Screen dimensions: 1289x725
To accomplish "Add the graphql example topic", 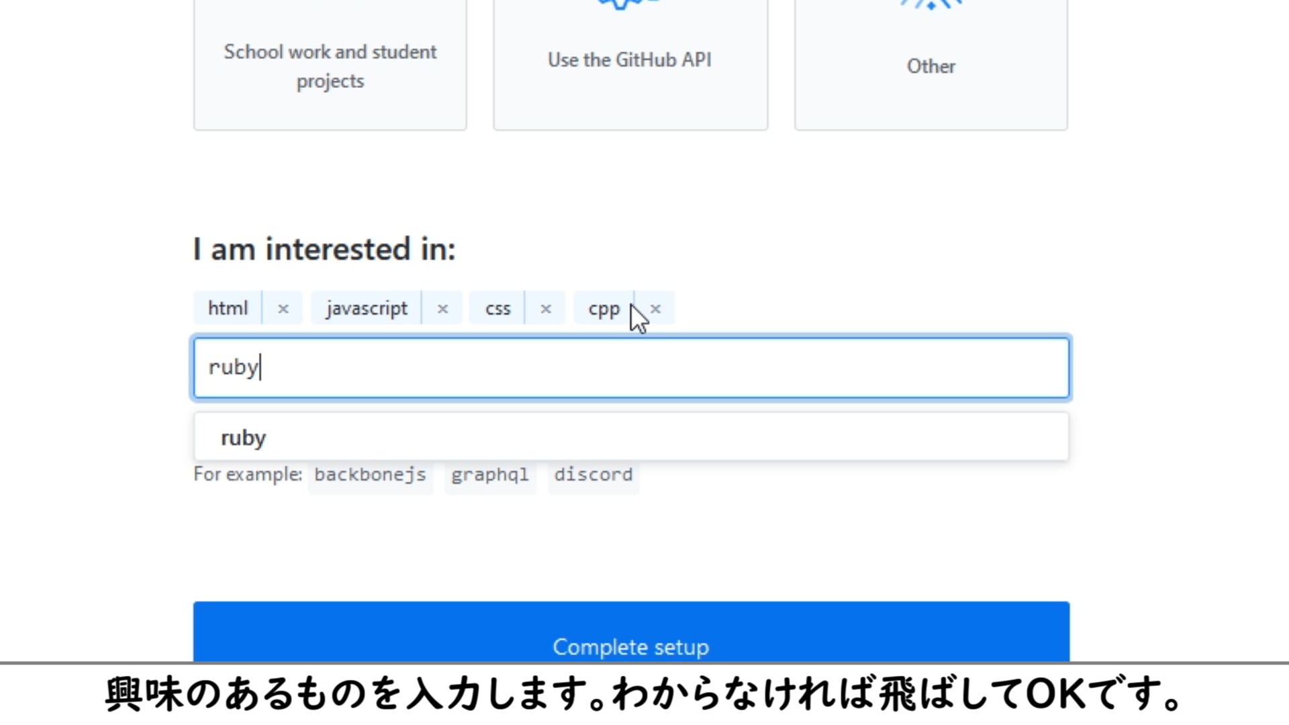I will click(x=489, y=475).
